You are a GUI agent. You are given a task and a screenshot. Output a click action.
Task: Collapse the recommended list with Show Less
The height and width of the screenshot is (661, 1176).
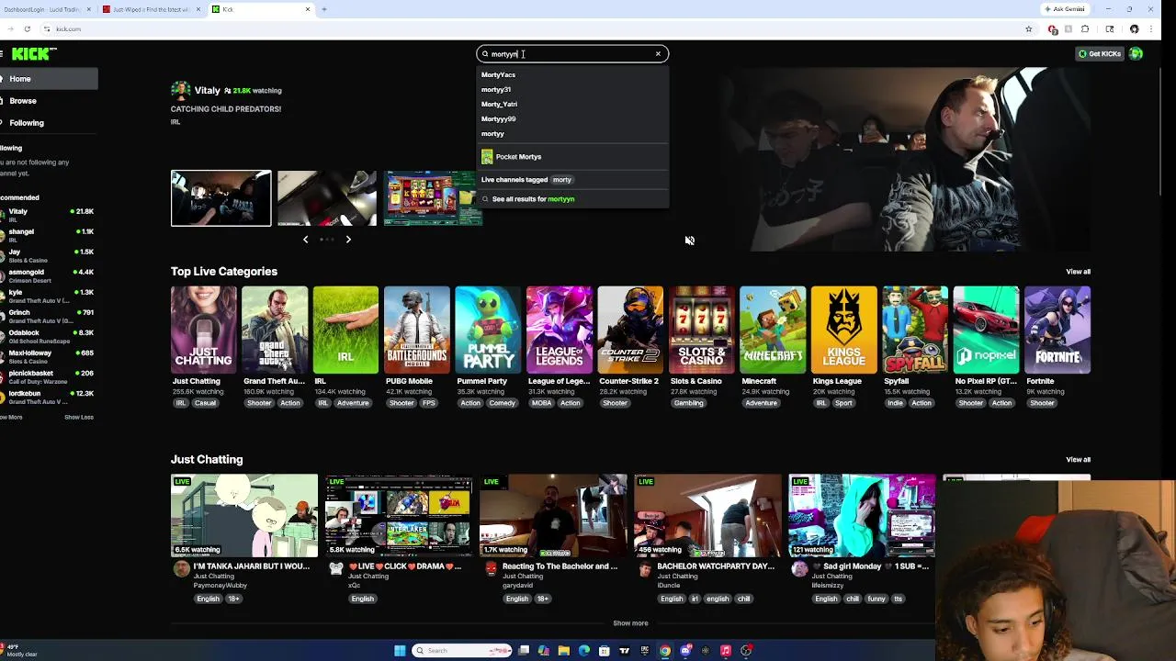tap(79, 418)
